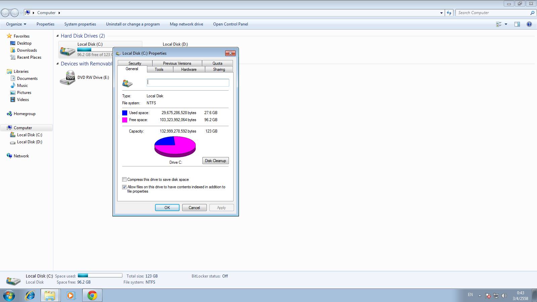Click the Forward navigation arrow in Explorer
The height and width of the screenshot is (302, 537).
tap(14, 13)
